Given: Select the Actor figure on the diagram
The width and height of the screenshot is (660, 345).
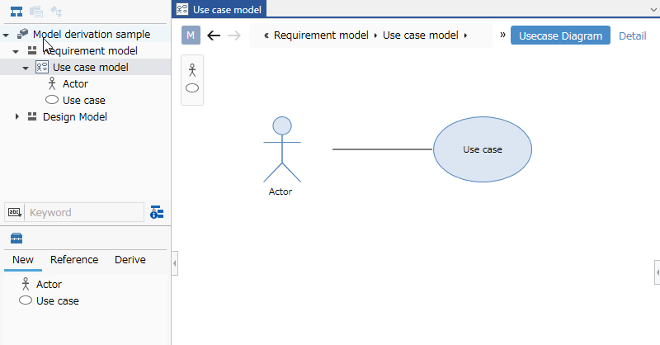Looking at the screenshot, I should tap(282, 149).
